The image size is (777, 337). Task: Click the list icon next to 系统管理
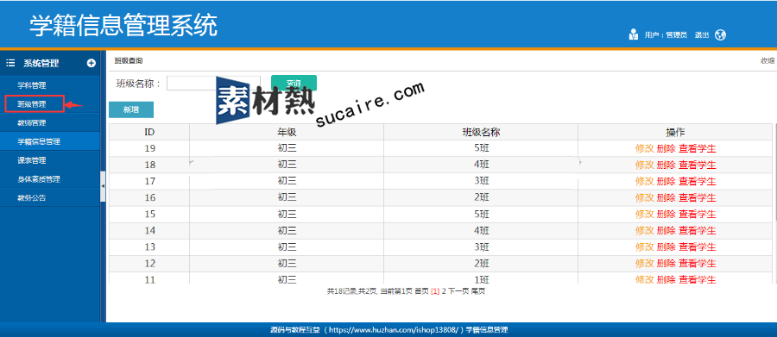coord(10,63)
